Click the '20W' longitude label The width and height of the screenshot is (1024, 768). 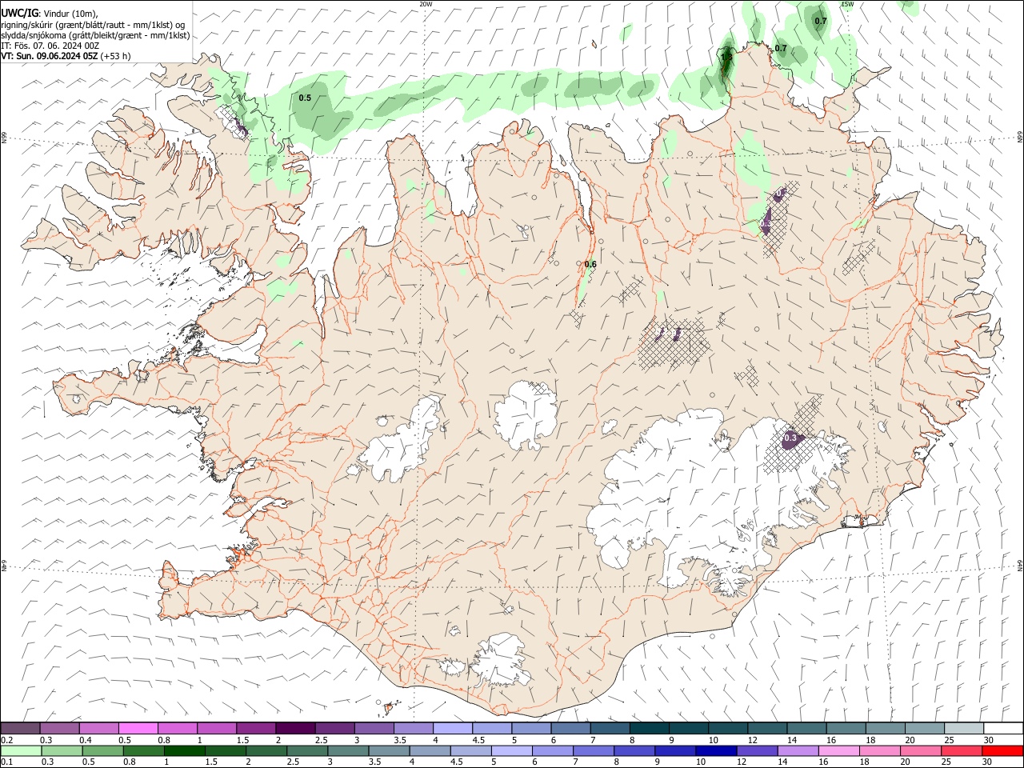point(426,4)
